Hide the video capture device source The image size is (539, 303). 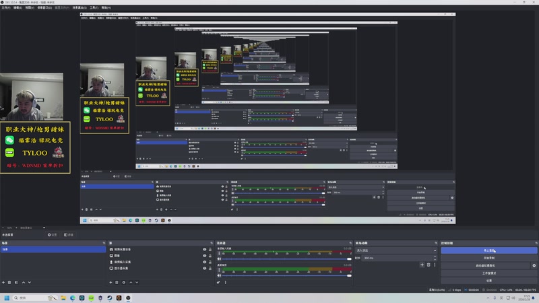tap(205, 249)
